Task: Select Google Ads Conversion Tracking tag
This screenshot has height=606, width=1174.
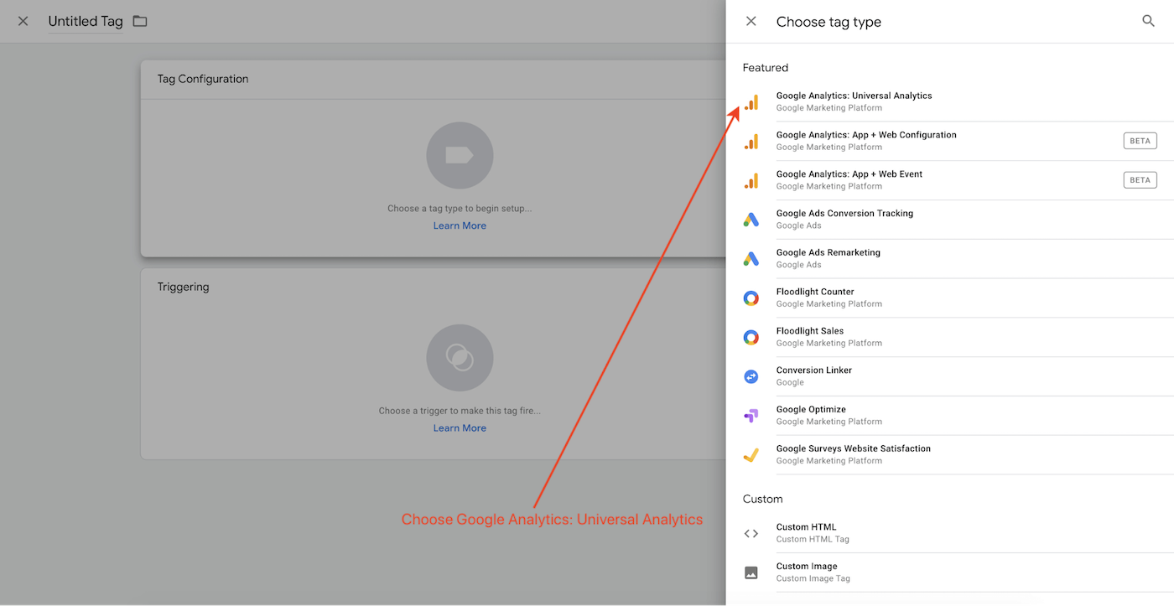Action: [x=950, y=220]
